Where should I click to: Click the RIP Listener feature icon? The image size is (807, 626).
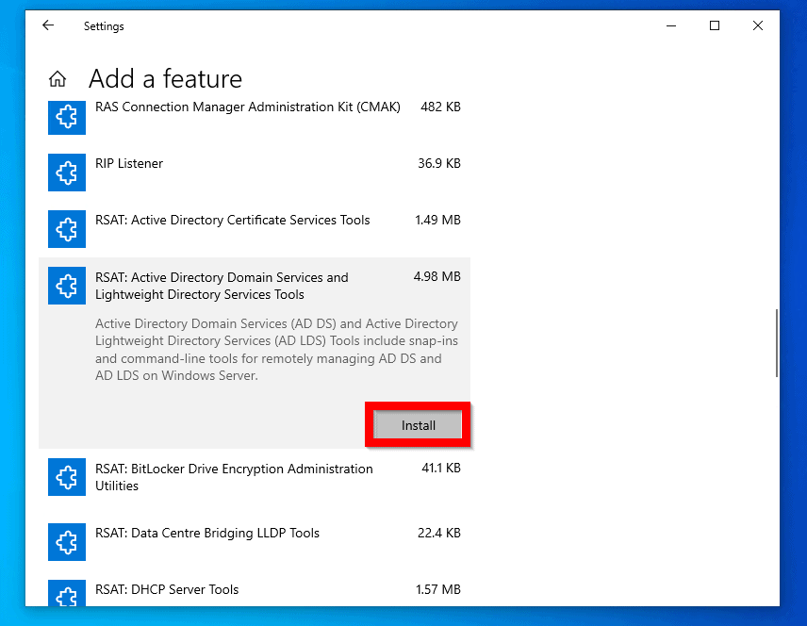coord(66,173)
